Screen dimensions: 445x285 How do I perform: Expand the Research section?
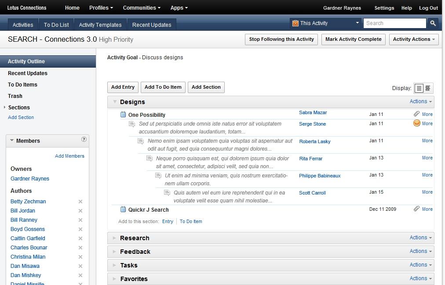click(x=114, y=238)
